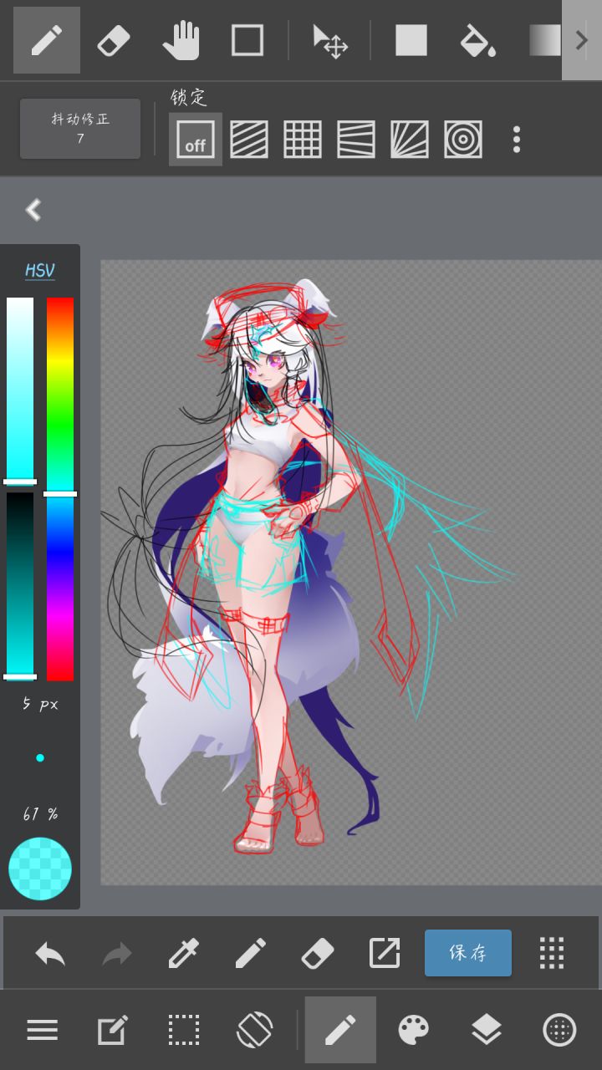The height and width of the screenshot is (1070, 602).
Task: Select the Brush pen tool in top toolbar
Action: (x=47, y=40)
